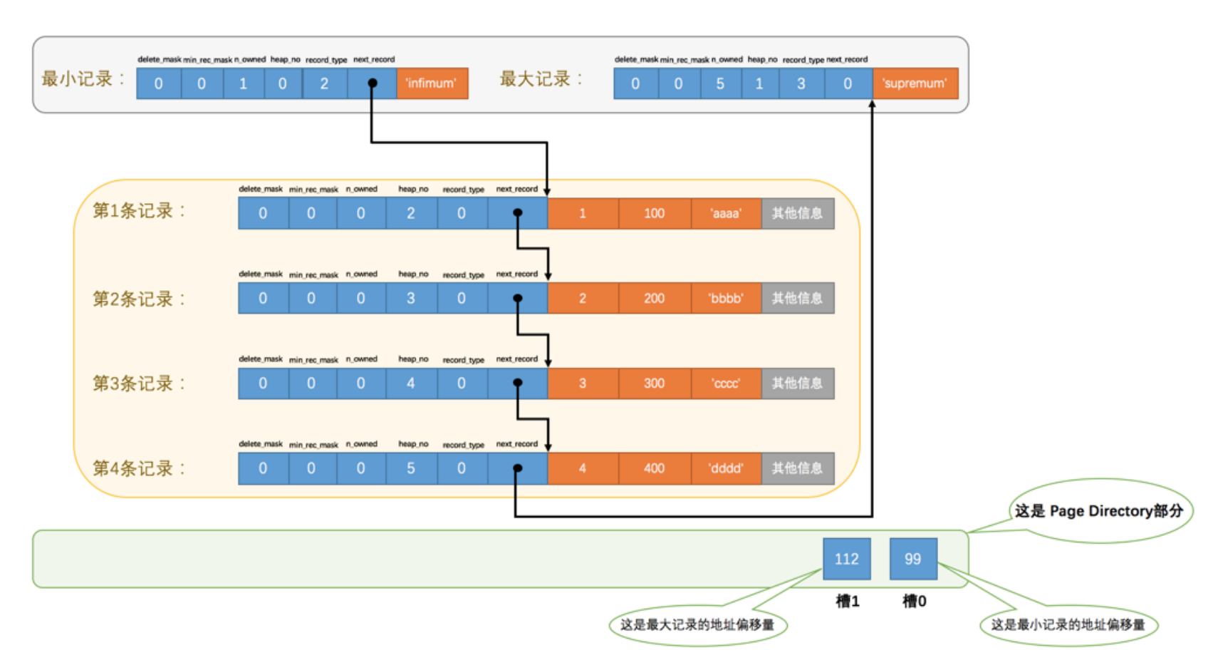Click the orange cell containing 100

coord(655,213)
